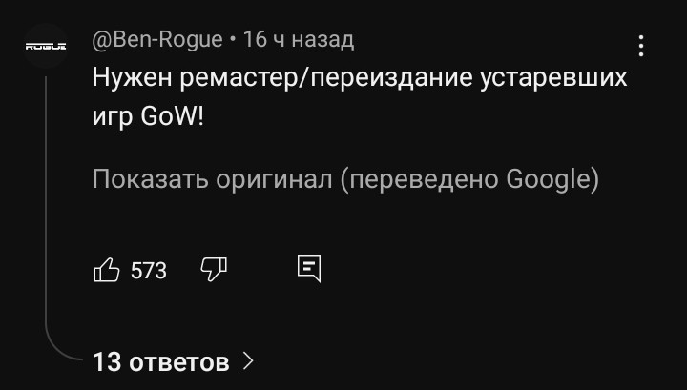Open the ROGUE channel avatar

pos(46,46)
